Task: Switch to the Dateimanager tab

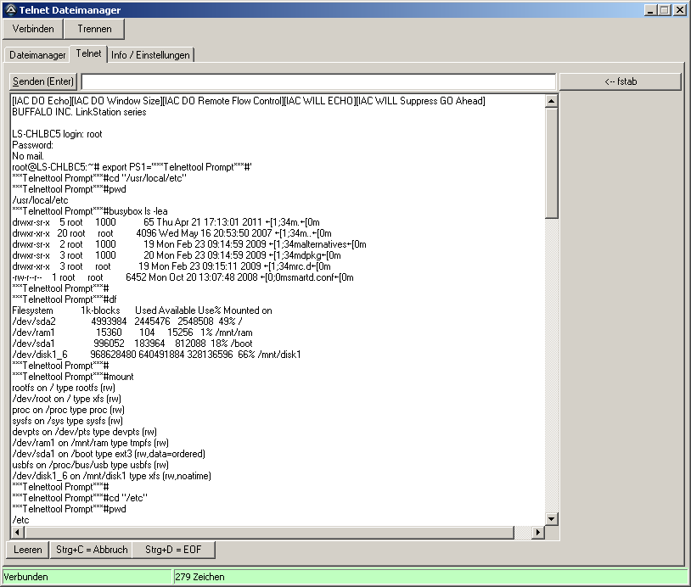Action: pyautogui.click(x=37, y=55)
